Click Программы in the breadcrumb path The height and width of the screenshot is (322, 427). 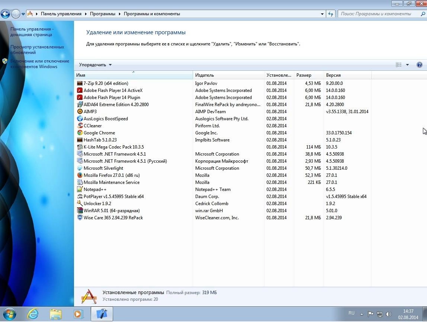pos(103,14)
